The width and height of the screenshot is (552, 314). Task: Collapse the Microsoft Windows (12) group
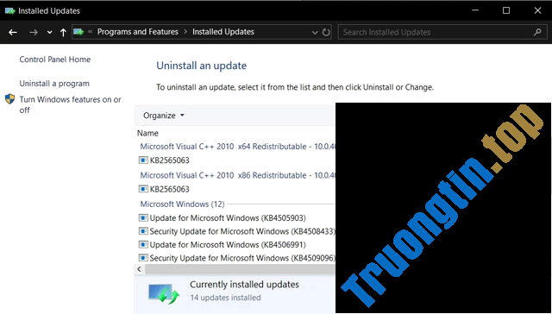pyautogui.click(x=182, y=204)
